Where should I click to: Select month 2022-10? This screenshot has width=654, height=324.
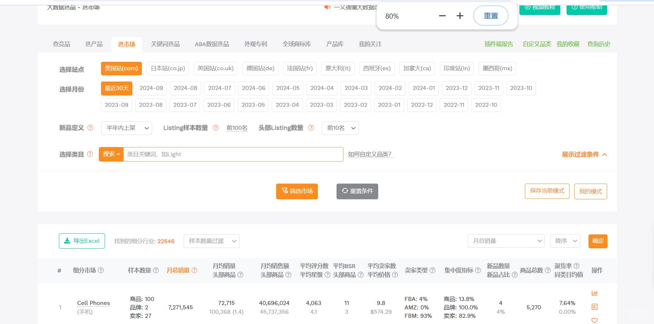point(486,105)
